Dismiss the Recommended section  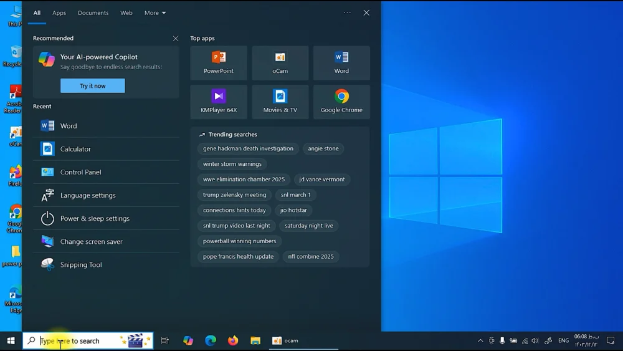(176, 39)
